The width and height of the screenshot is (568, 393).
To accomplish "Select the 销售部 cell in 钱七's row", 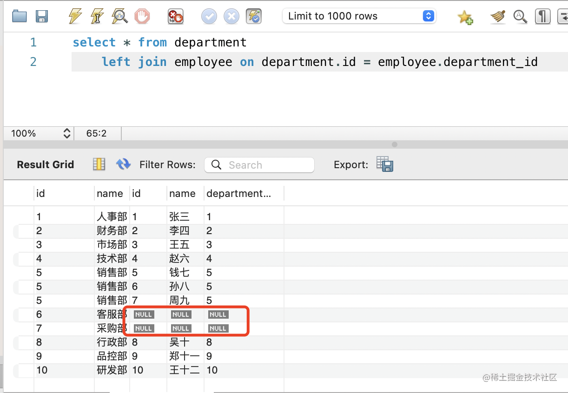I will tap(112, 272).
